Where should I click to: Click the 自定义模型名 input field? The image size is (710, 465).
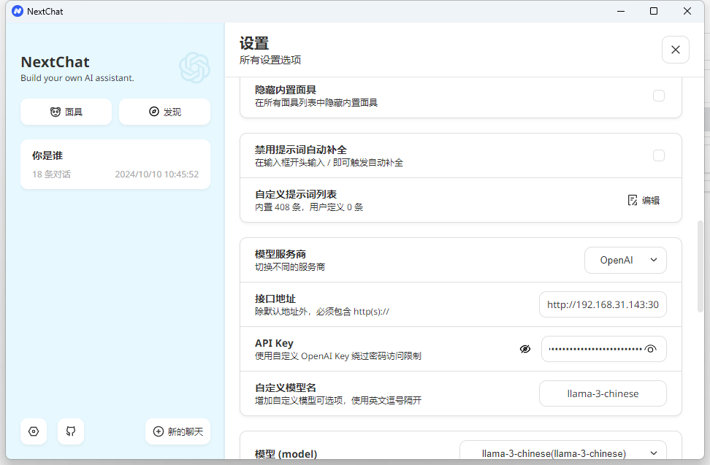click(603, 393)
